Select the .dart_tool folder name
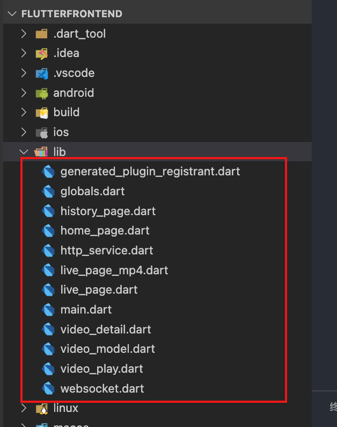This screenshot has width=337, height=427. pyautogui.click(x=79, y=34)
